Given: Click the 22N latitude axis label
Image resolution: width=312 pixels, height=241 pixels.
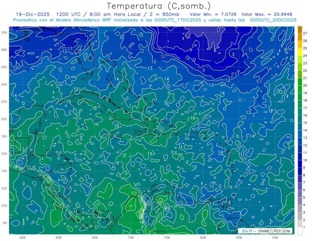Looking at the screenshot, I should pyautogui.click(x=4, y=102).
